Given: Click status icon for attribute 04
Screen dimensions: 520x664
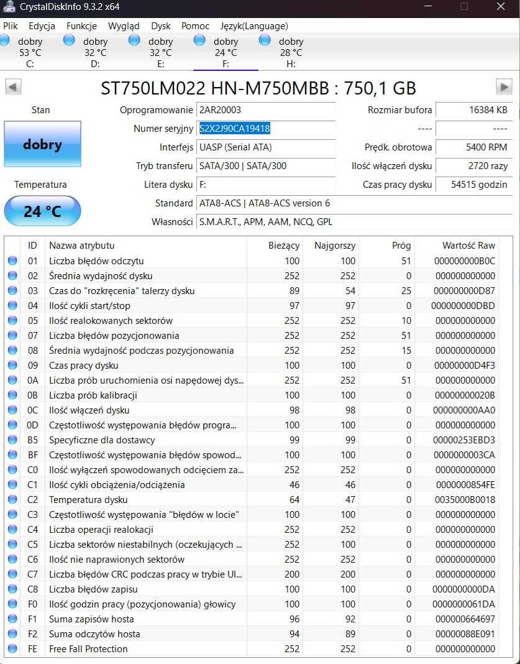Looking at the screenshot, I should [12, 305].
